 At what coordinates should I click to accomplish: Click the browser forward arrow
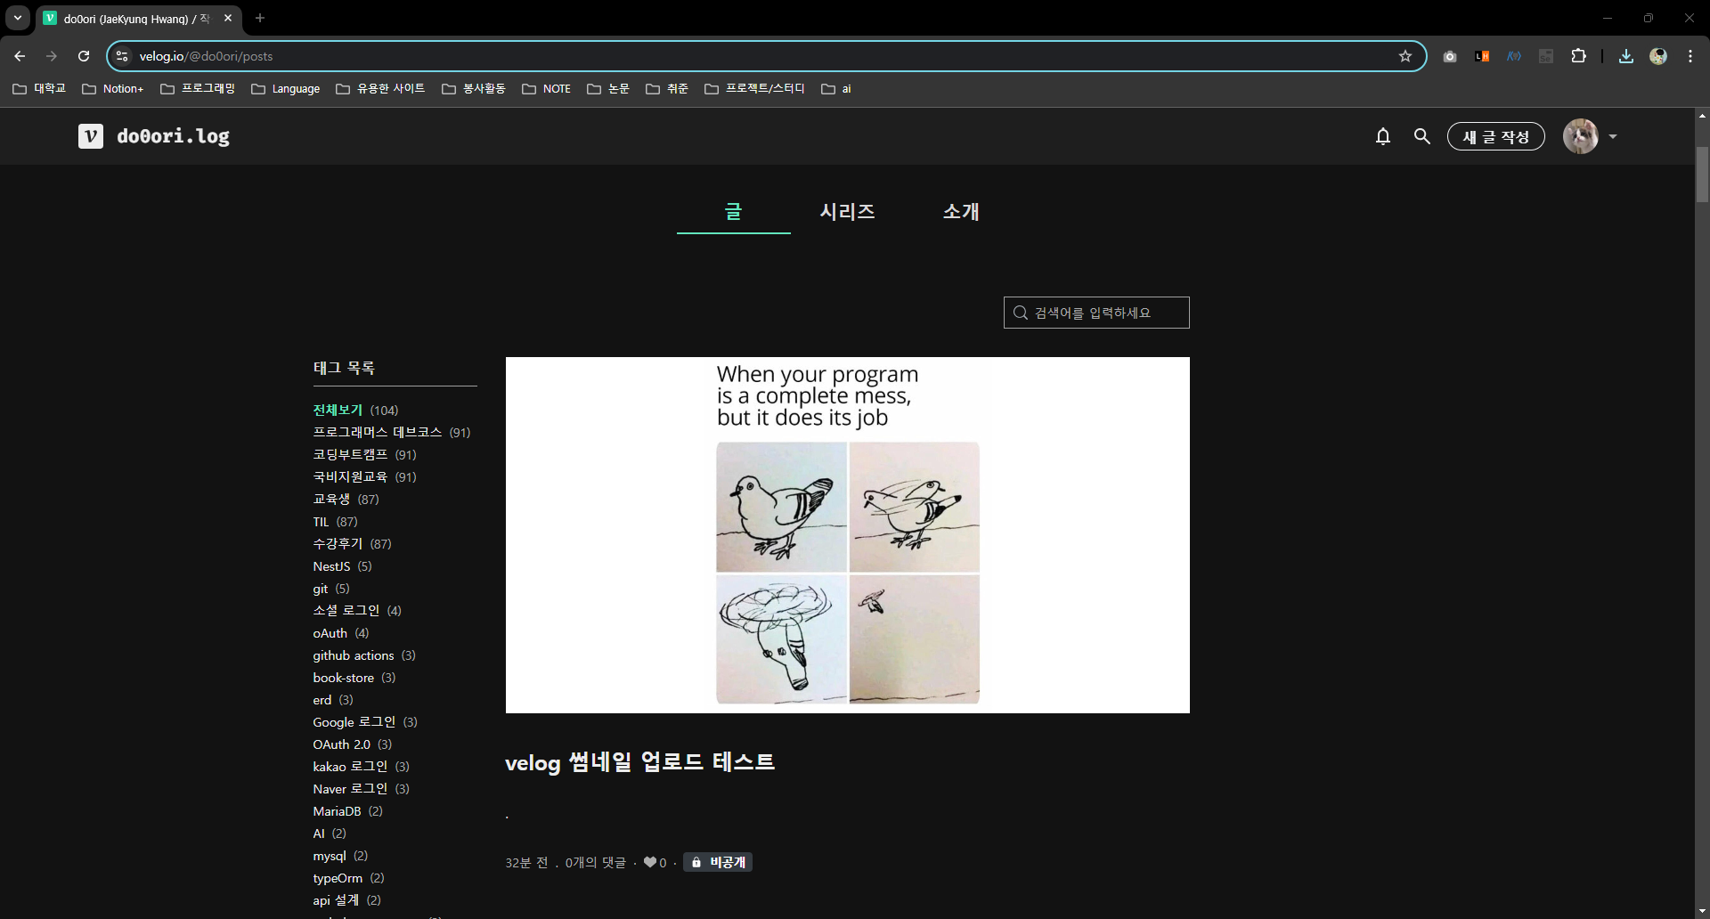(x=52, y=56)
